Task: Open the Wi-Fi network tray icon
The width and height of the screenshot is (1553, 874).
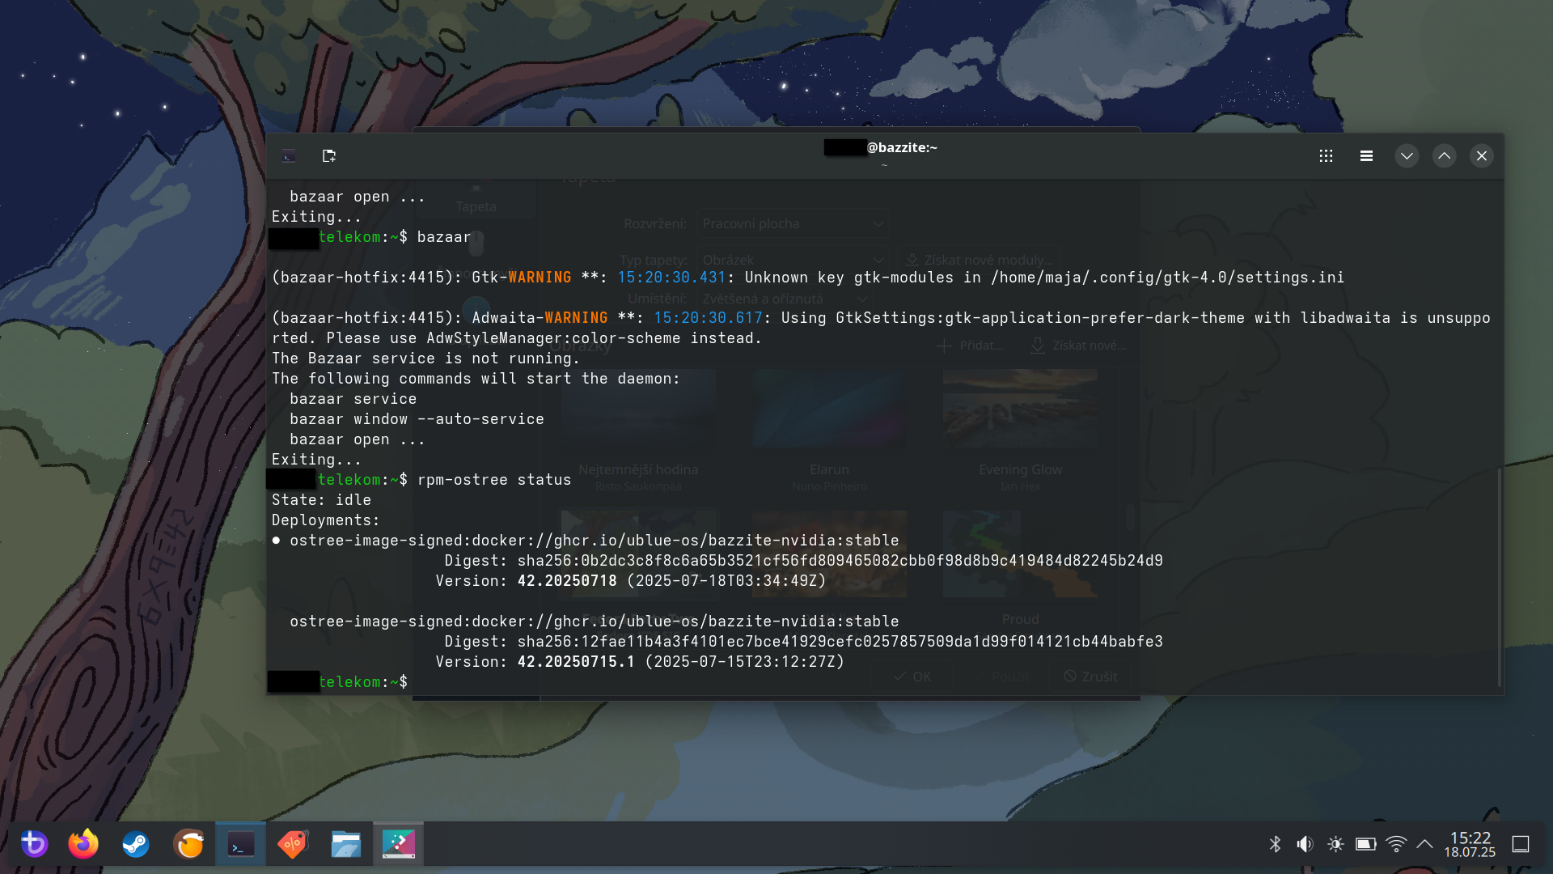Action: 1396,844
